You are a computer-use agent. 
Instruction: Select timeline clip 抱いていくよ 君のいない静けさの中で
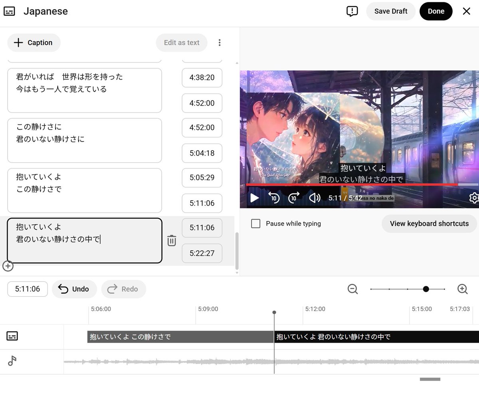pyautogui.click(x=377, y=337)
